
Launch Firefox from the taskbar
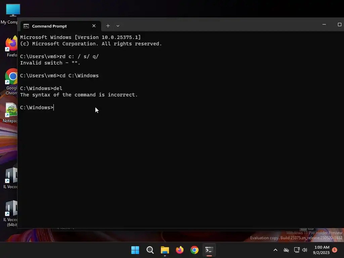pyautogui.click(x=180, y=250)
